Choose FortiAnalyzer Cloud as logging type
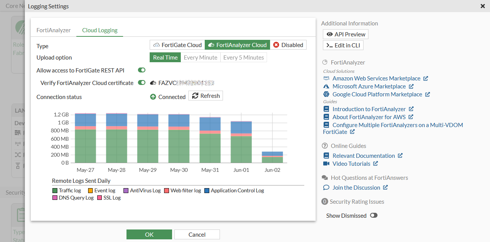The height and width of the screenshot is (242, 490). pyautogui.click(x=237, y=45)
